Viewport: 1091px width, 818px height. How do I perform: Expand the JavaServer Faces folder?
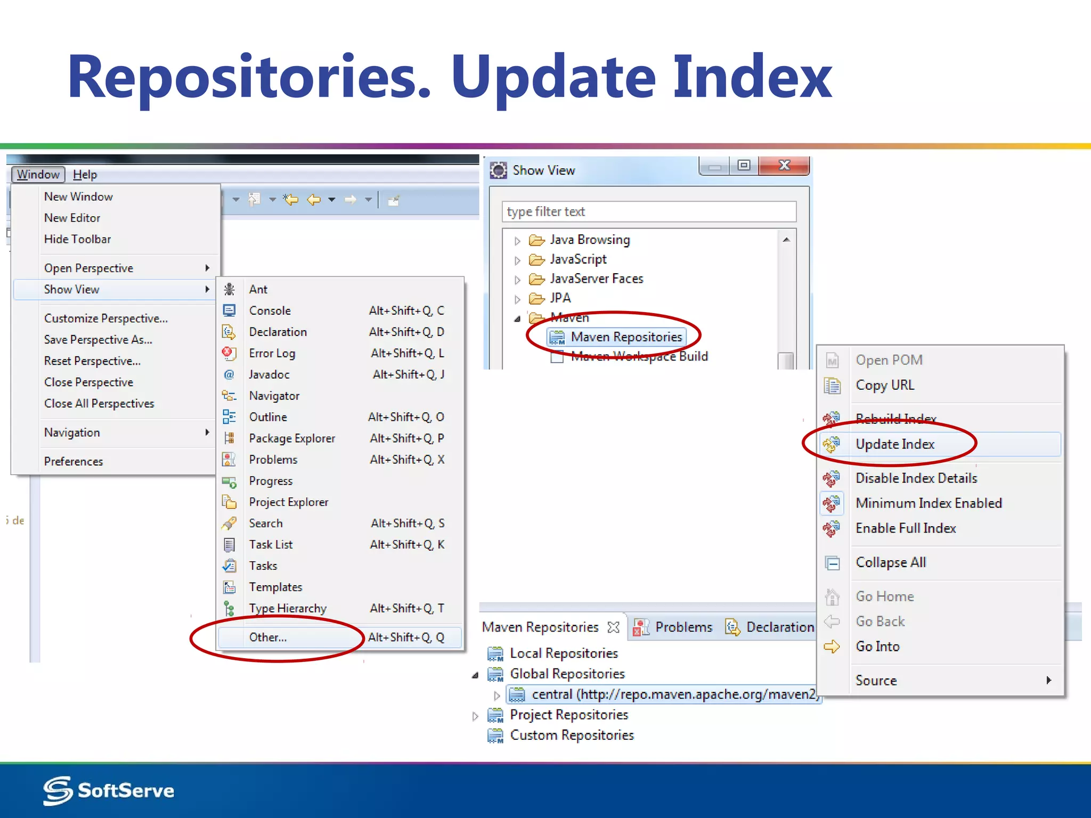pos(517,280)
